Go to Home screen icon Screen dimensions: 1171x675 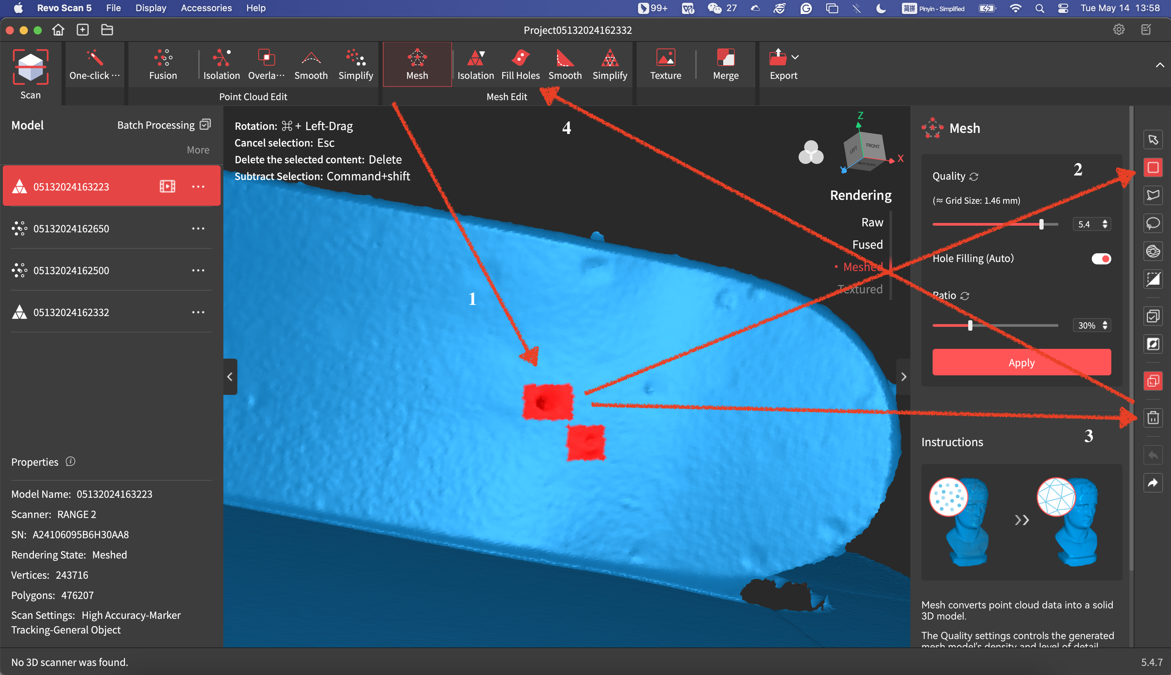[58, 30]
